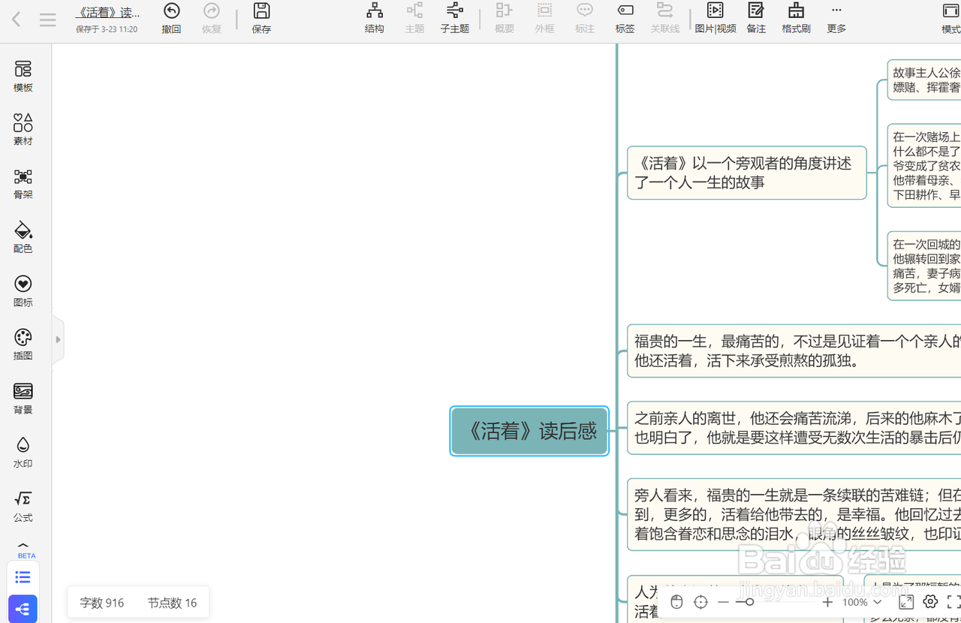Select node 以一个旁观者的角度讲述

point(747,173)
